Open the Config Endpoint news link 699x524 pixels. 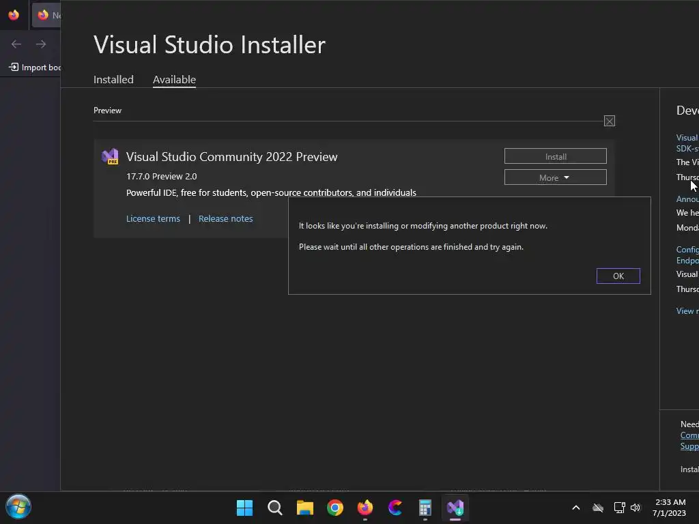tap(687, 255)
